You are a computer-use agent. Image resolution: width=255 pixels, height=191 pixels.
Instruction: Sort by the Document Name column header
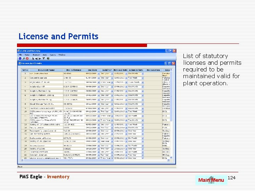pos(46,70)
